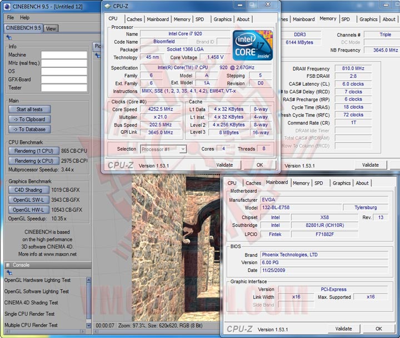Click the GFX-Board input field
Screen dimensions: 400x338
point(64,79)
